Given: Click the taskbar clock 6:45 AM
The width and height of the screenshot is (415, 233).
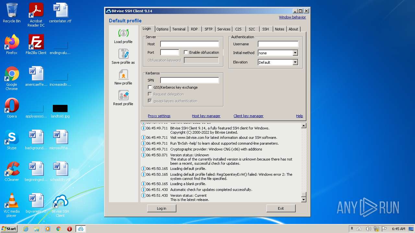Looking at the screenshot, I should pyautogui.click(x=398, y=229).
